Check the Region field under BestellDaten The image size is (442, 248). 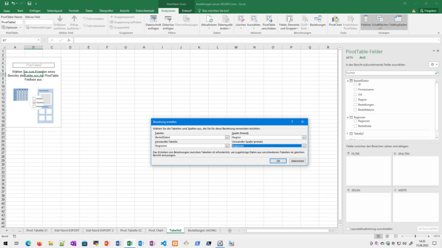click(355, 100)
